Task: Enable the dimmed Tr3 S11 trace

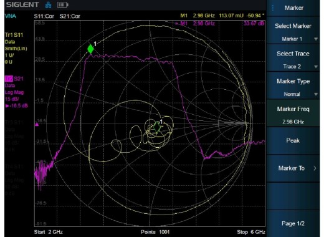Action: coord(14,122)
